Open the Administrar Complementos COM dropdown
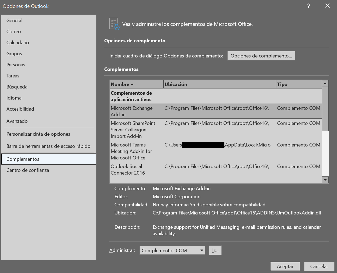This screenshot has width=337, height=273. pyautogui.click(x=172, y=250)
